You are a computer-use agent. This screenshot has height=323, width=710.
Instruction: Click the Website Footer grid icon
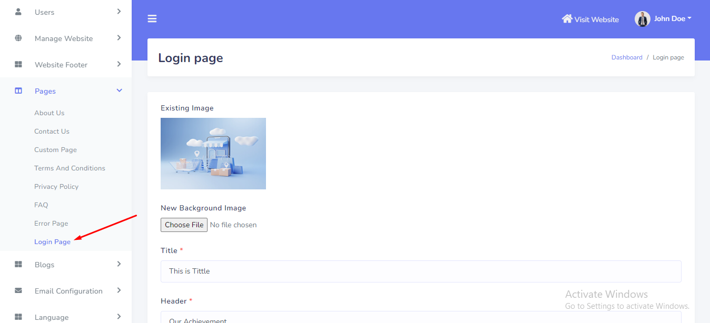[18, 65]
